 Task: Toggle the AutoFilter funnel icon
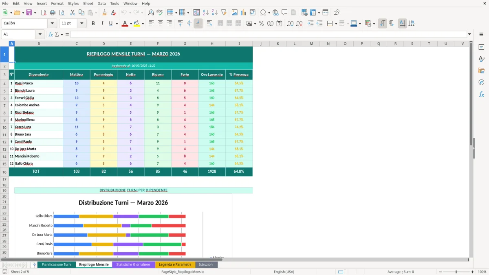[x=223, y=13]
